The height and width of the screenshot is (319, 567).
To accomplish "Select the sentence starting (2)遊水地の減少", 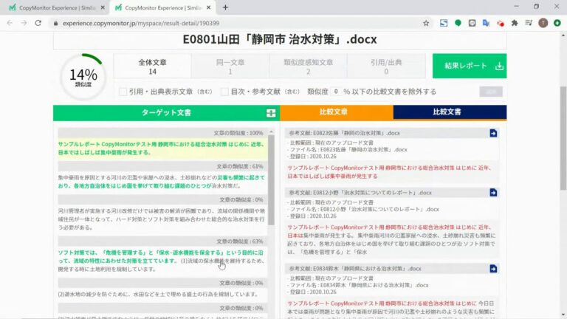I will (159, 295).
